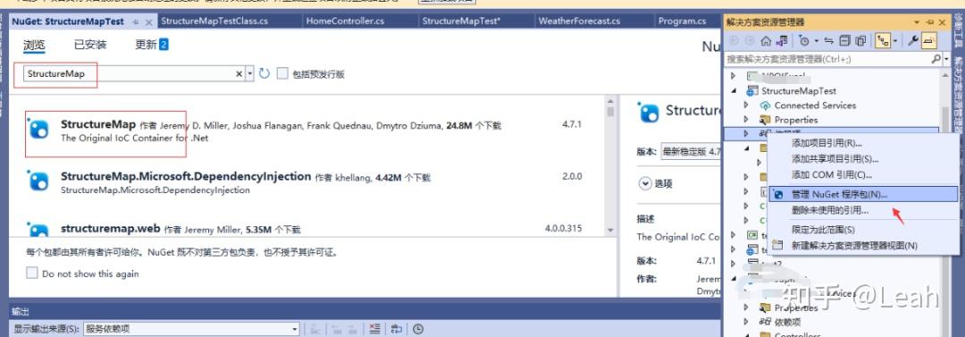Click the StructureMap package icon in results
The height and width of the screenshot is (337, 965).
[38, 128]
